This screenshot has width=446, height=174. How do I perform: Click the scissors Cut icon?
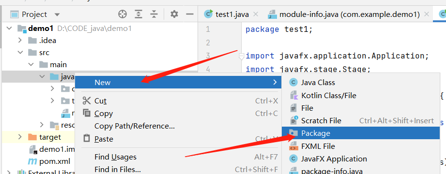pos(86,101)
